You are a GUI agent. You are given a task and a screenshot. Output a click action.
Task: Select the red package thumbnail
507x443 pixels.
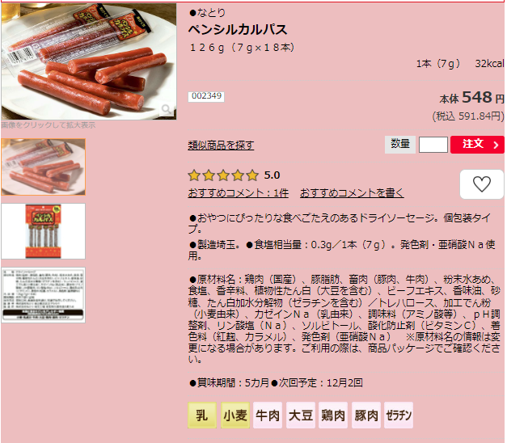[x=44, y=231]
